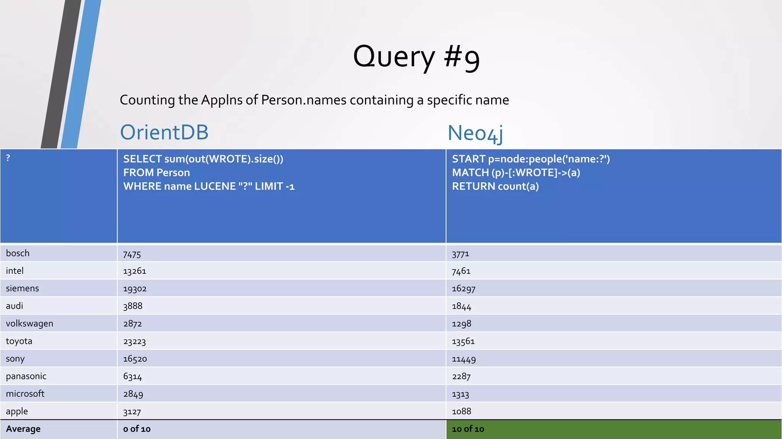782x439 pixels.
Task: Click the intel OrientDB value 13261
Action: [135, 271]
